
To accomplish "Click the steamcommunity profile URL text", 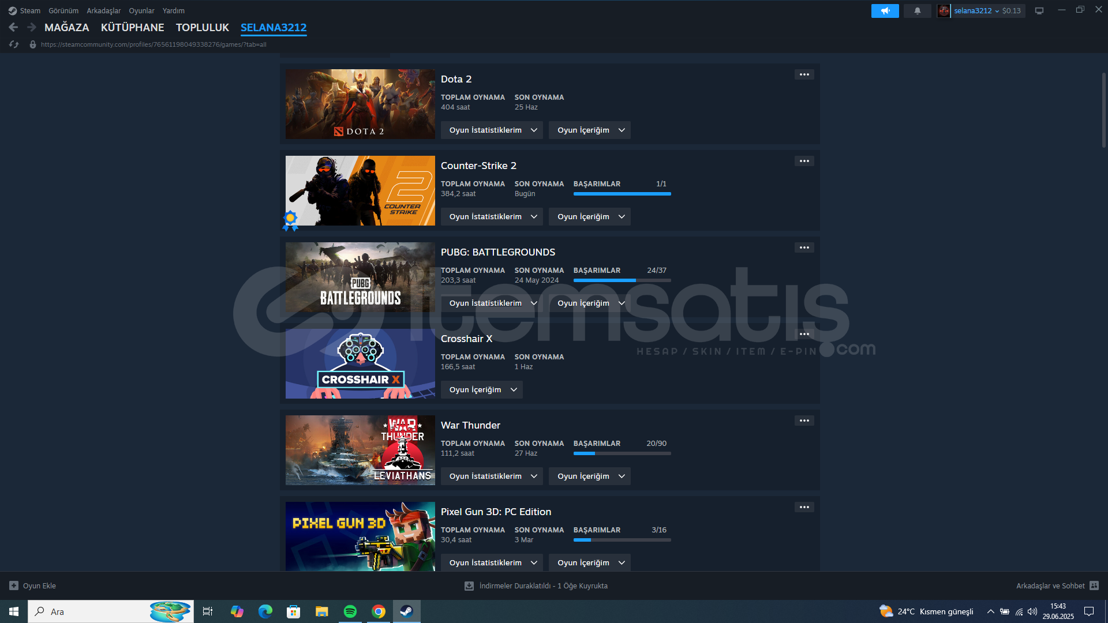I will coord(154,44).
